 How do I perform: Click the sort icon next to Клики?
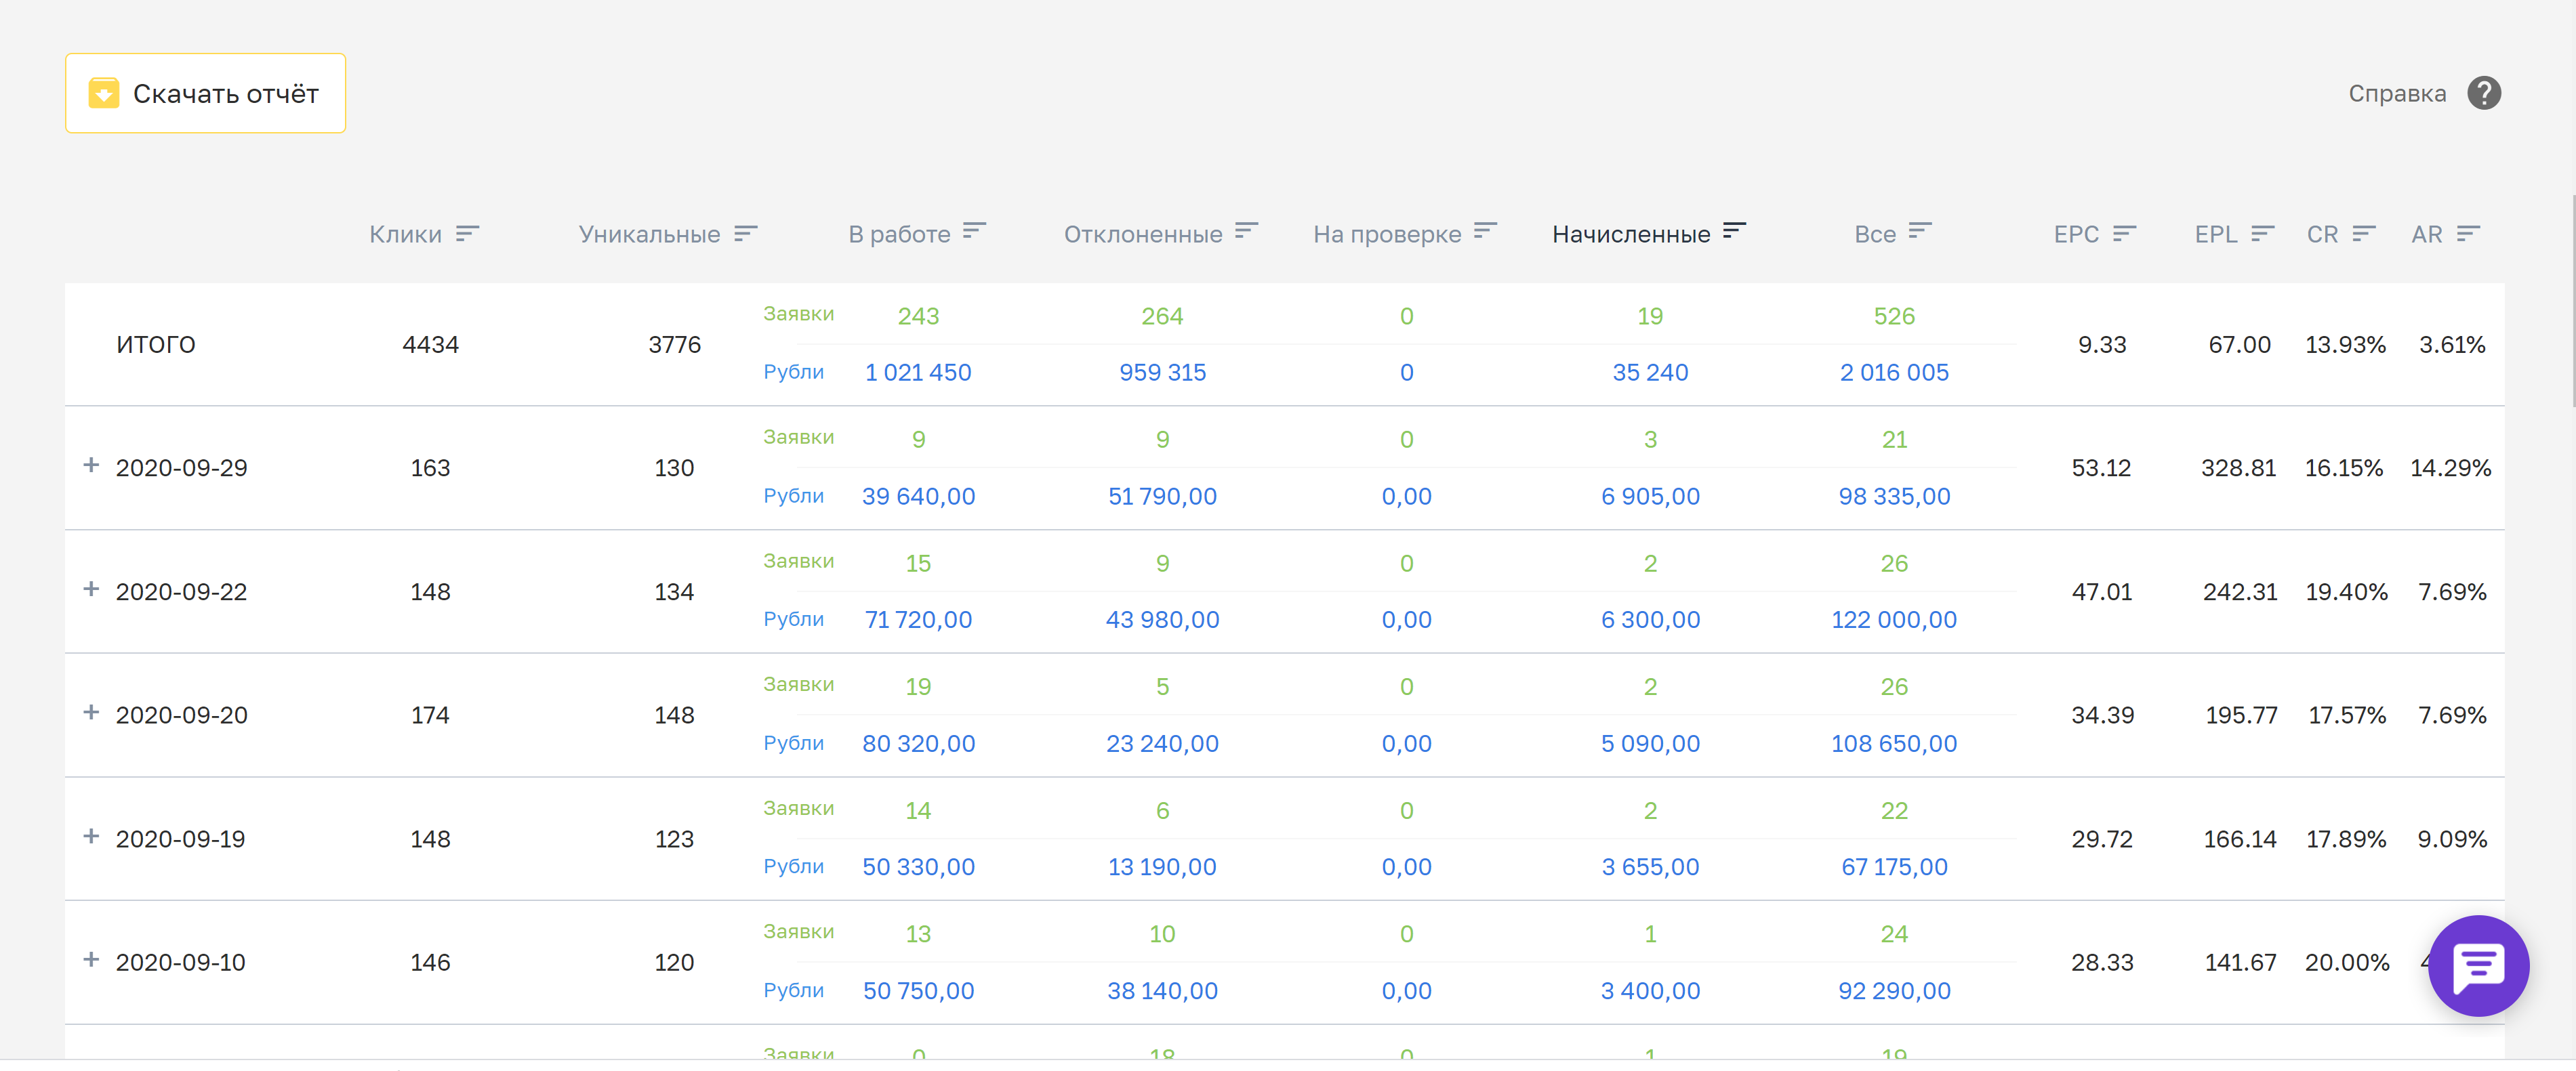(x=467, y=233)
